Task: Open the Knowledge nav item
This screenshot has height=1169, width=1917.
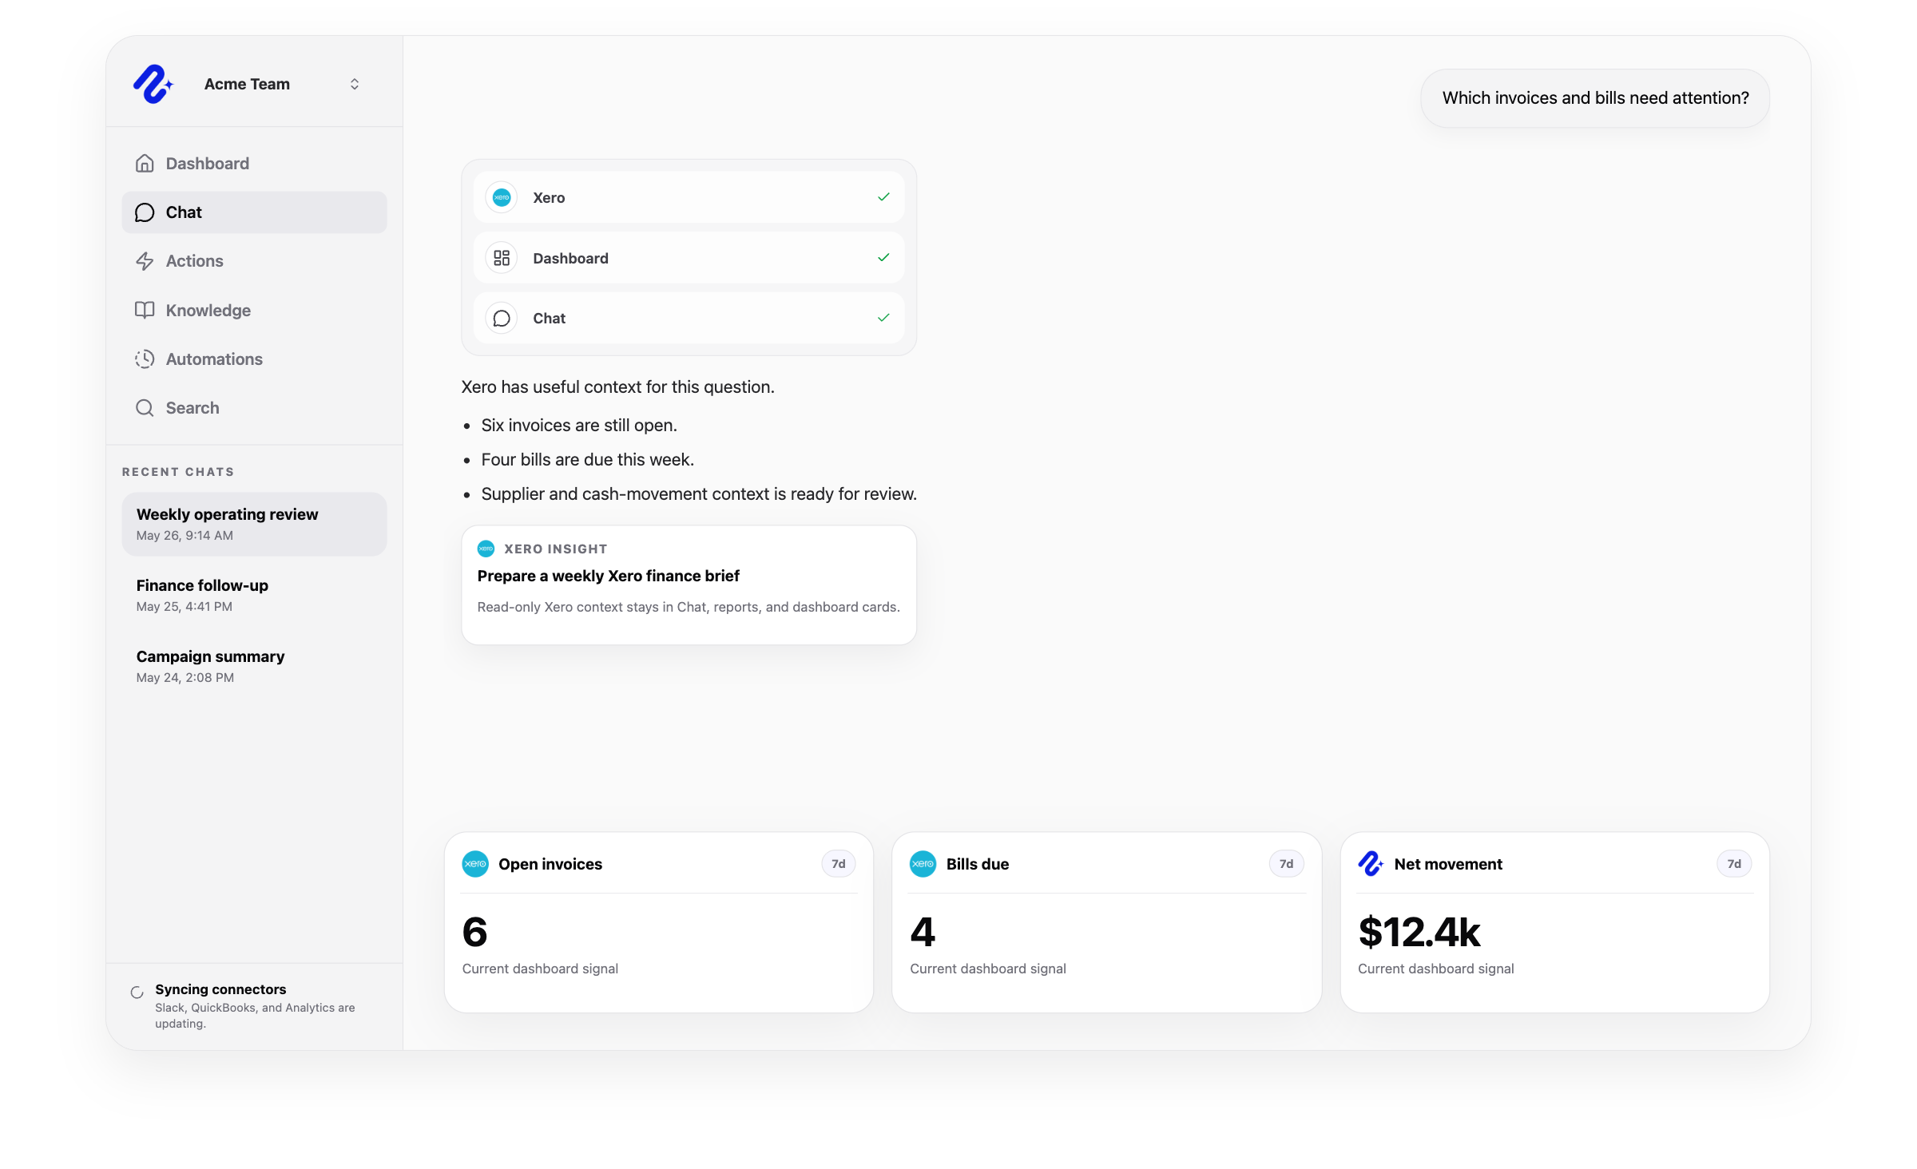Action: (254, 310)
